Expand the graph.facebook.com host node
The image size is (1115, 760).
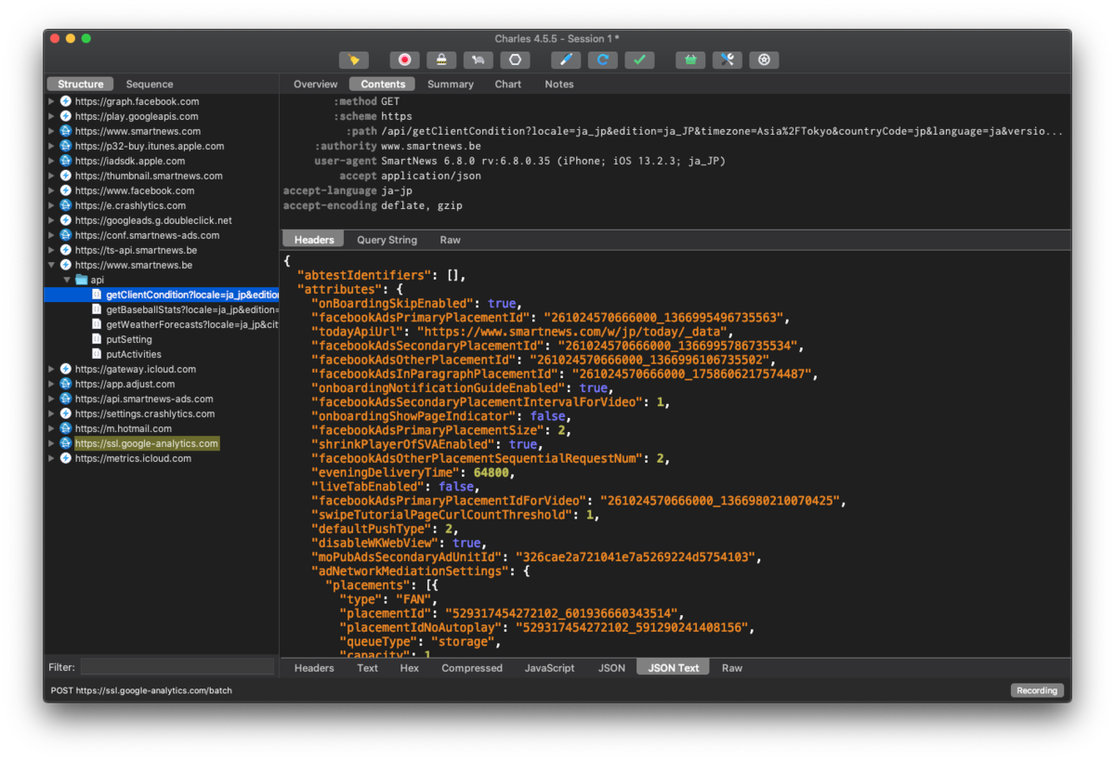[x=52, y=101]
